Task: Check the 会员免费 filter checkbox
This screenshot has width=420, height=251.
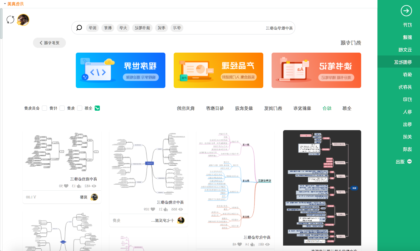Action: (44, 108)
